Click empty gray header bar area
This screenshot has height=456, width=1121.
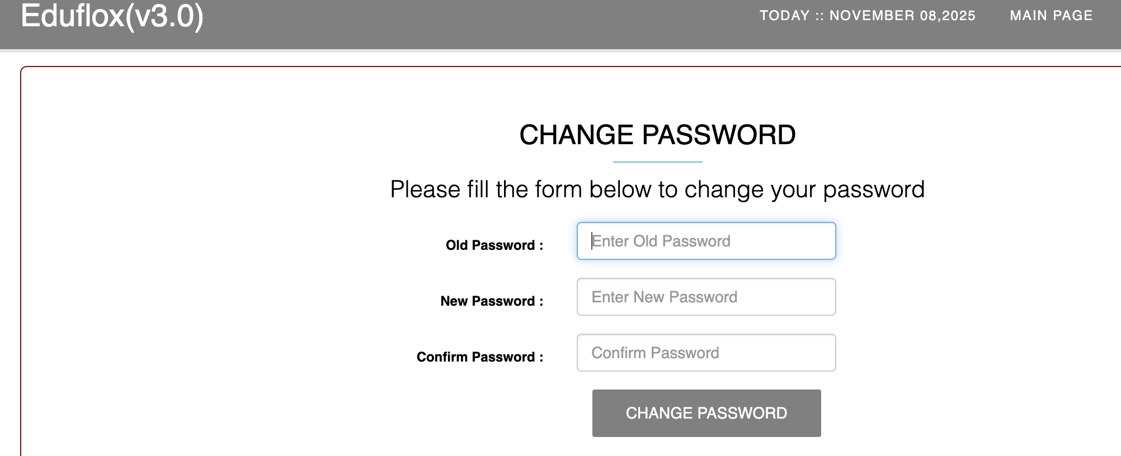(448, 22)
